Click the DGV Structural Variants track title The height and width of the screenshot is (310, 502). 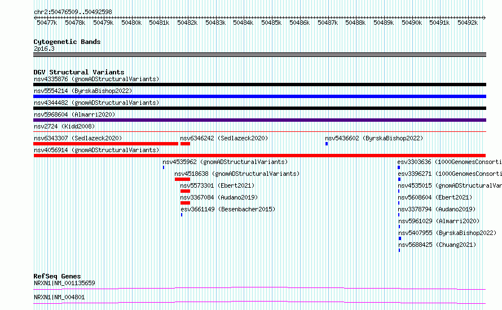pos(79,72)
